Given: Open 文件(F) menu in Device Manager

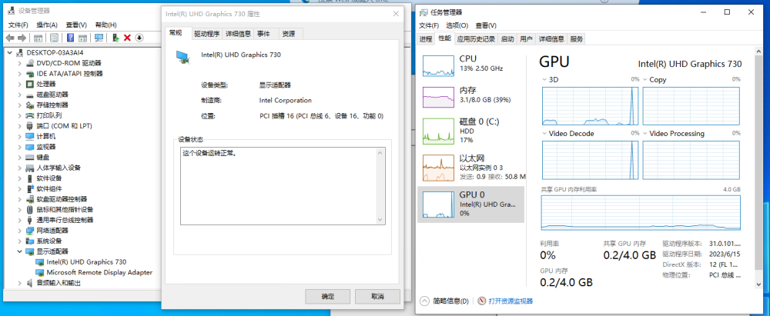Looking at the screenshot, I should click(18, 25).
